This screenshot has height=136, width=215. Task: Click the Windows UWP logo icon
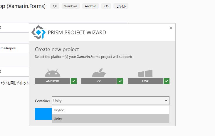[x=145, y=73]
